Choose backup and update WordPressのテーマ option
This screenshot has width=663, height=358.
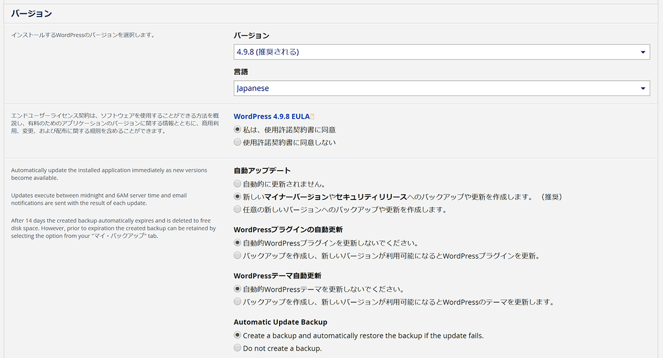coord(238,302)
